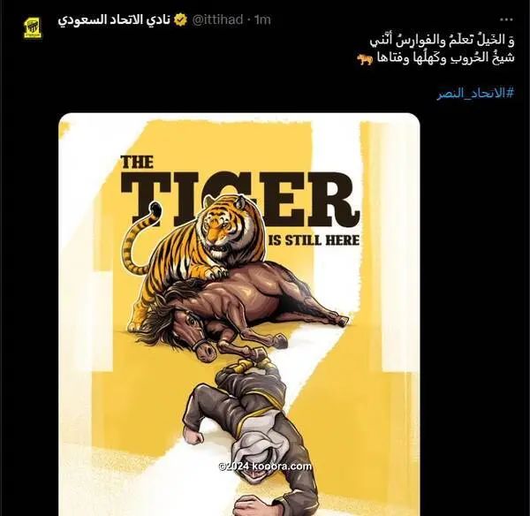Click the kooora.com watermark

click(265, 467)
